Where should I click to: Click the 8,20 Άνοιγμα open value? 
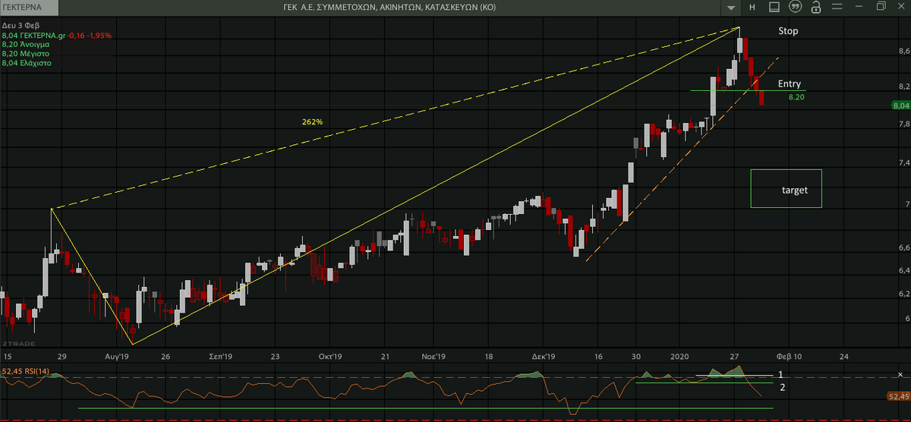[x=26, y=44]
